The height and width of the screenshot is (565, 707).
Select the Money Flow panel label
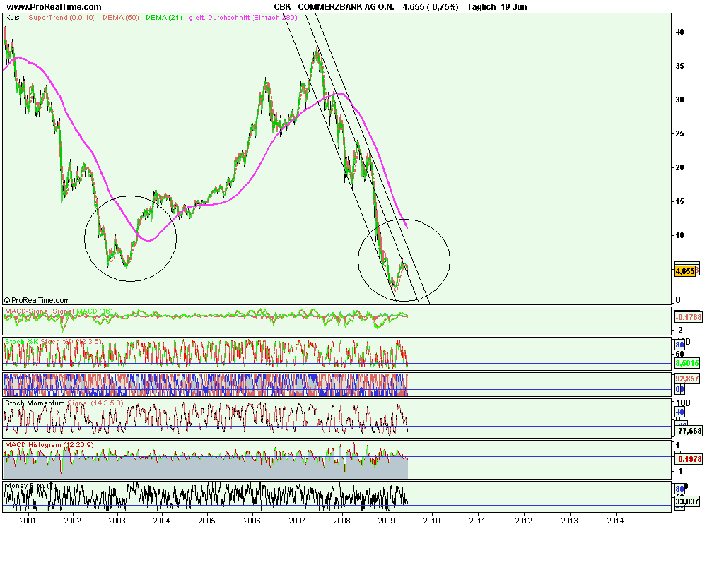point(30,486)
